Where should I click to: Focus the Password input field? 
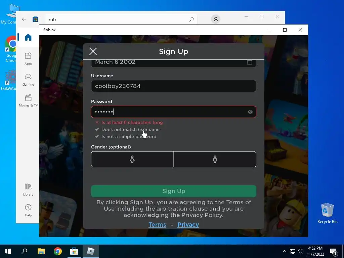174,112
